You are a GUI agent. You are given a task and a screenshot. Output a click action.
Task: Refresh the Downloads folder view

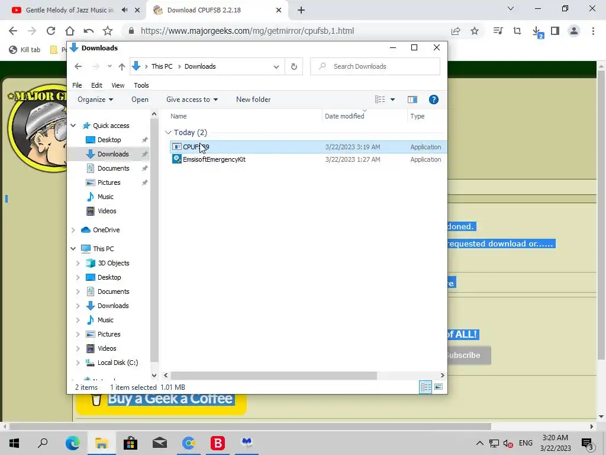pos(294,66)
